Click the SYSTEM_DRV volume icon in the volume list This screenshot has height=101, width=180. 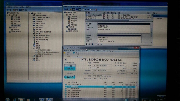tap(87, 17)
